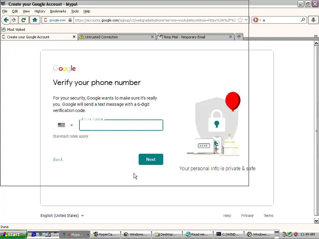Screen dimensions: 319x239
Task: Open the Help menu
Action: (87, 11)
